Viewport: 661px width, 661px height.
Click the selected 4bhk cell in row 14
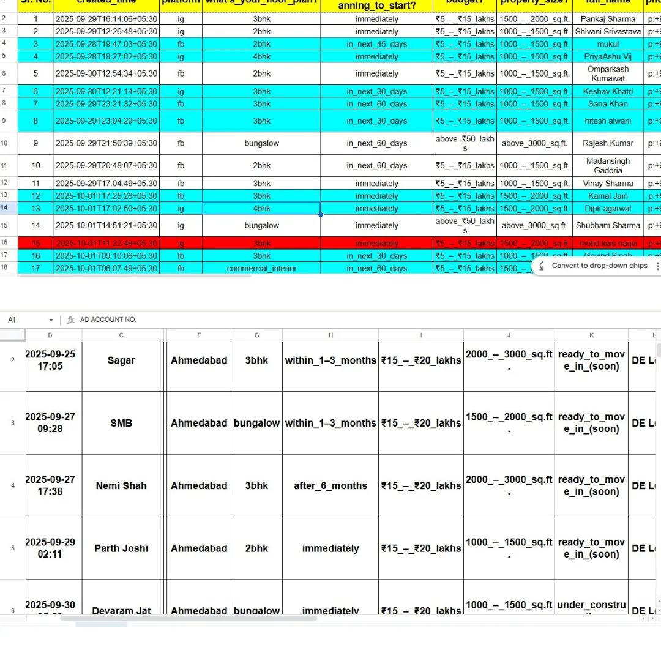(261, 209)
